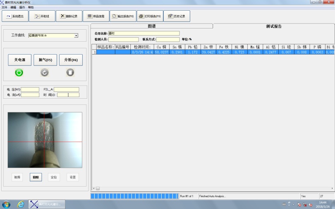
Task: Click the Cu 铜 column header
Action: (x=162, y=47)
